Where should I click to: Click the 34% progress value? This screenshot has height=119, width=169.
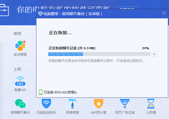(146, 48)
